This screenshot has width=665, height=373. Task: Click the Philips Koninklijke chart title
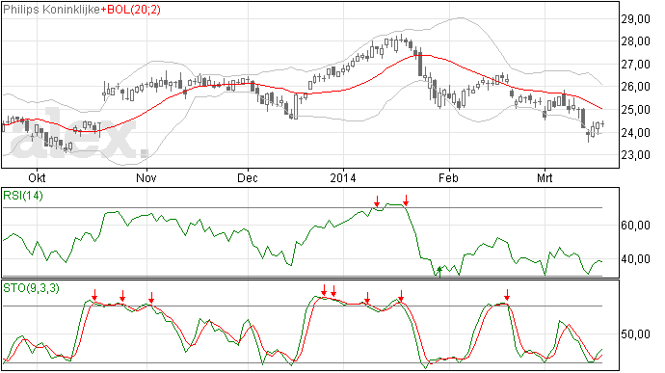(52, 10)
